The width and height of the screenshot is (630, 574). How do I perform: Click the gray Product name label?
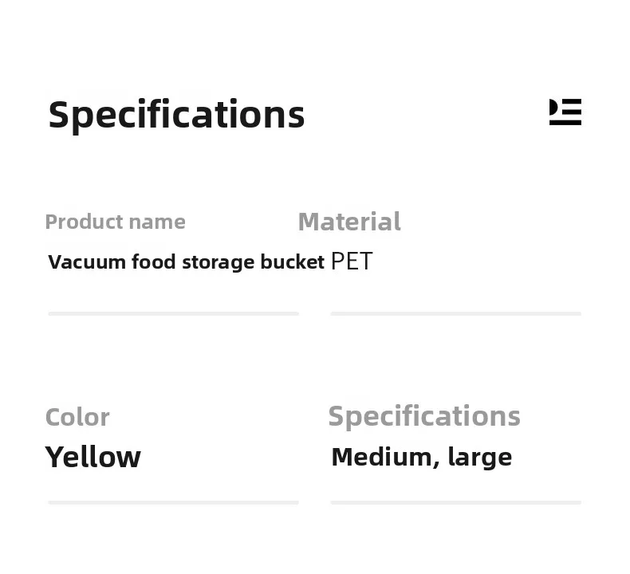115,222
